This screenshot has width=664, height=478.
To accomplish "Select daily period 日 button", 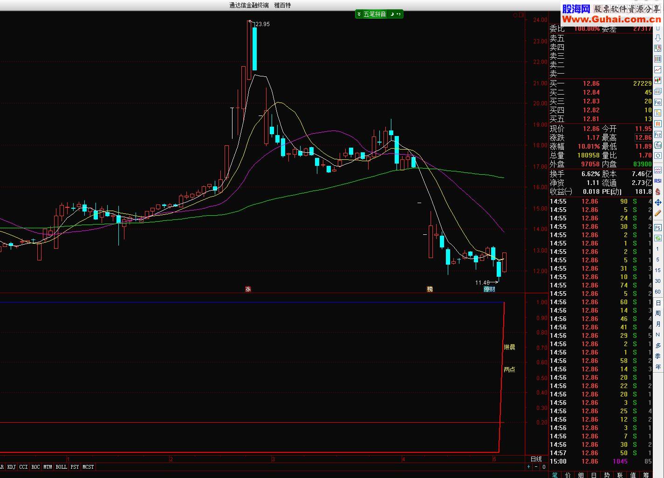I will coord(658,303).
